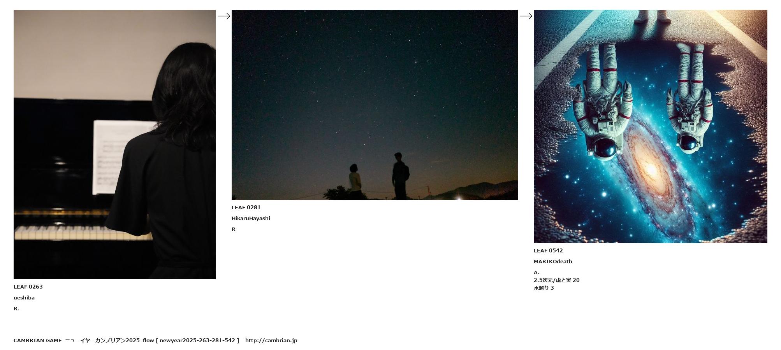Click the 2.5次元/虚と実 20 tag
This screenshot has height=350, width=781.
pyautogui.click(x=557, y=280)
